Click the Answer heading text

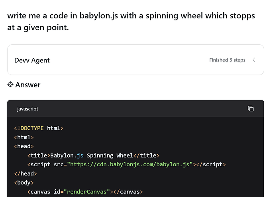(x=28, y=85)
